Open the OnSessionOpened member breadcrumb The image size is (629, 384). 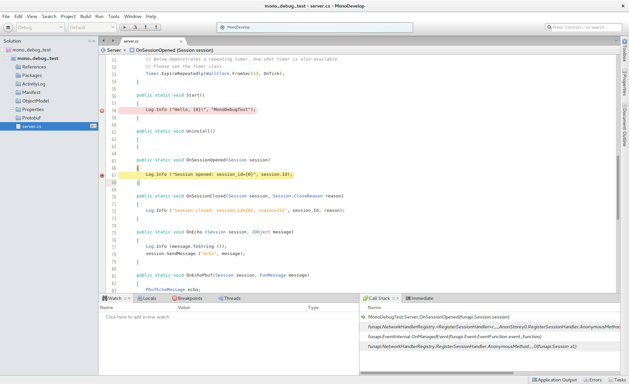[x=171, y=50]
